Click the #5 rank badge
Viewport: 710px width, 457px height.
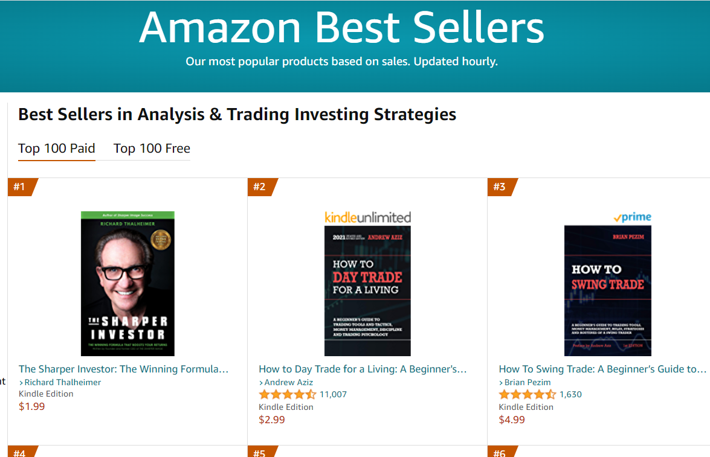pyautogui.click(x=262, y=452)
